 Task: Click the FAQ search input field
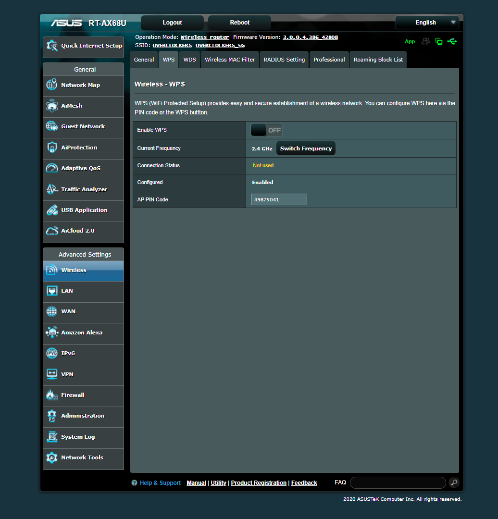(398, 482)
